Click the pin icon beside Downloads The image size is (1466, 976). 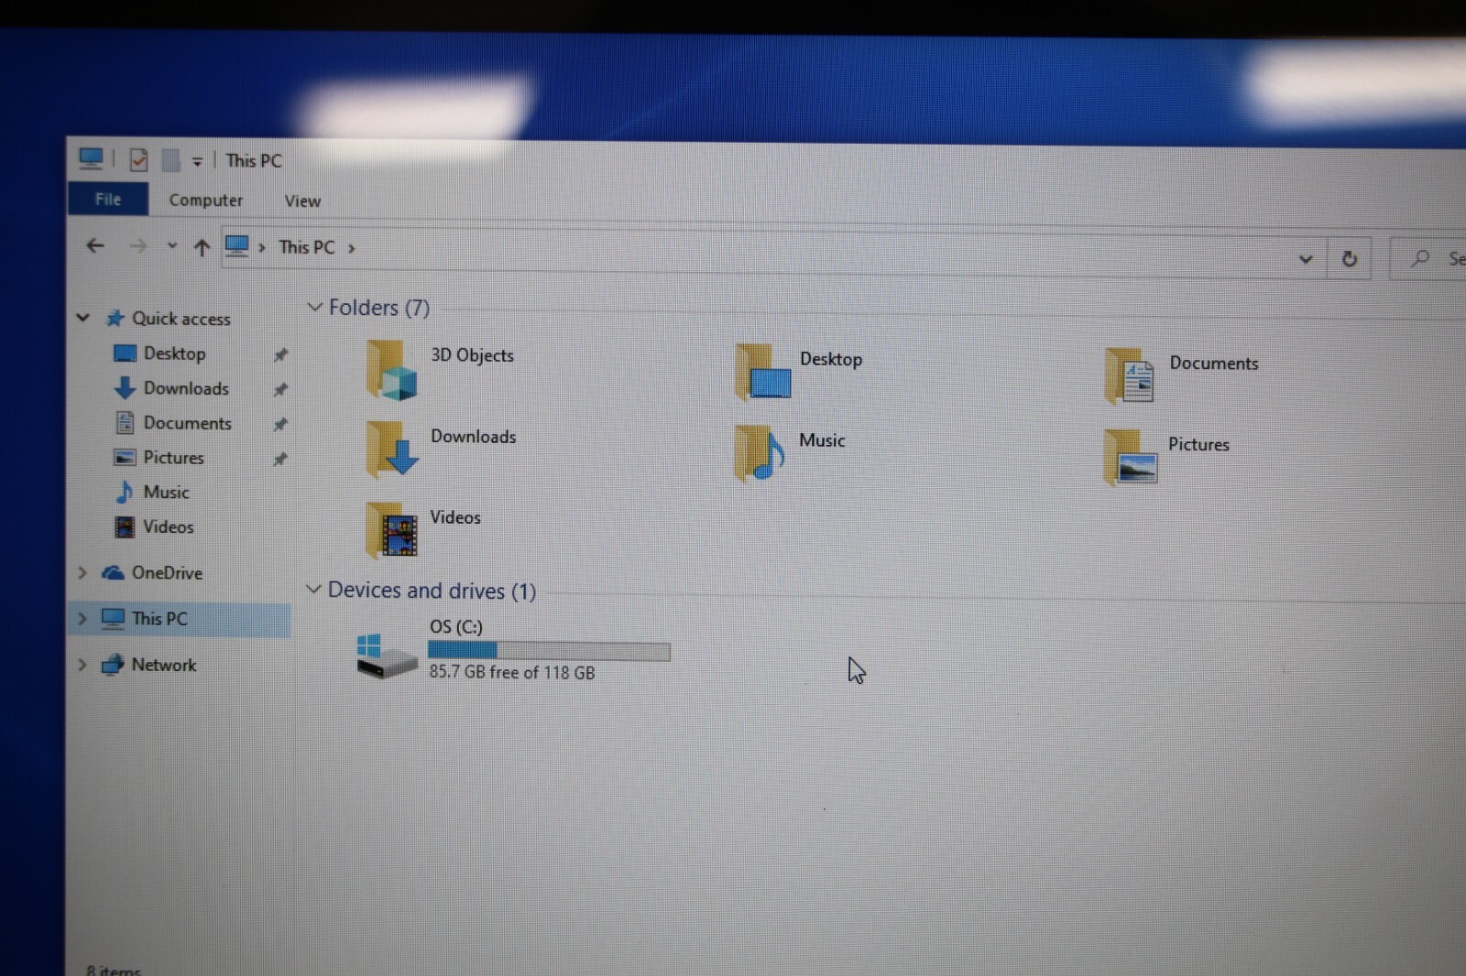(280, 389)
